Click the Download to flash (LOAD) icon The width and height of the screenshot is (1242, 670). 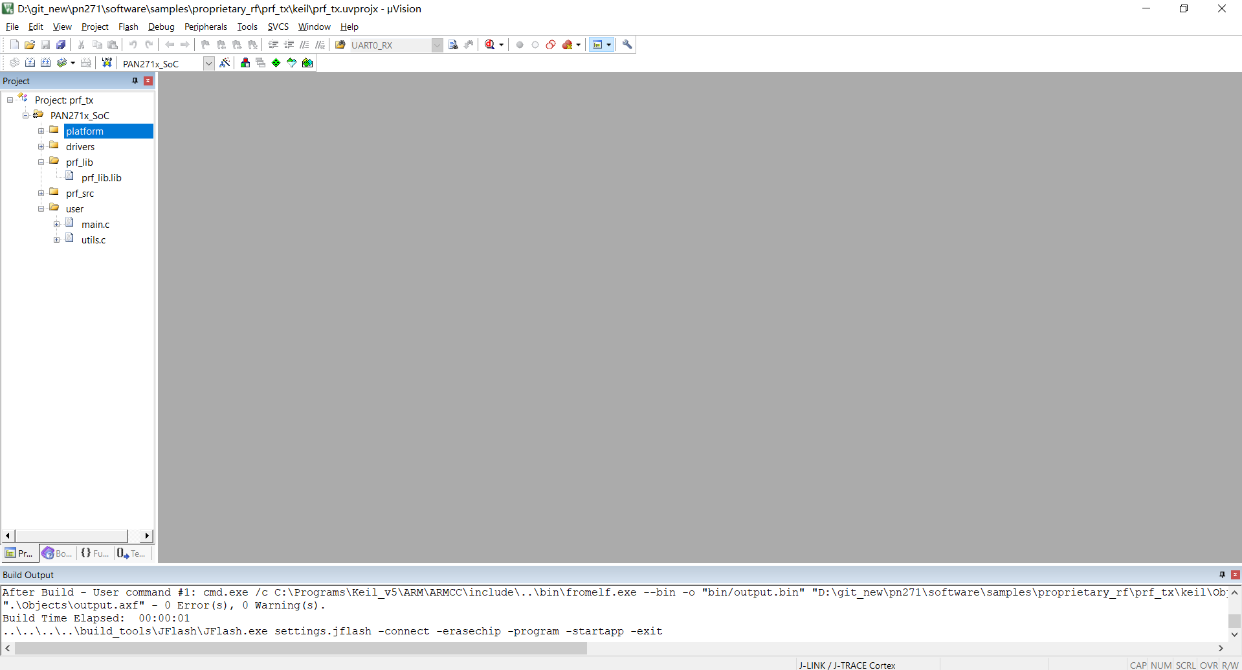pos(107,63)
